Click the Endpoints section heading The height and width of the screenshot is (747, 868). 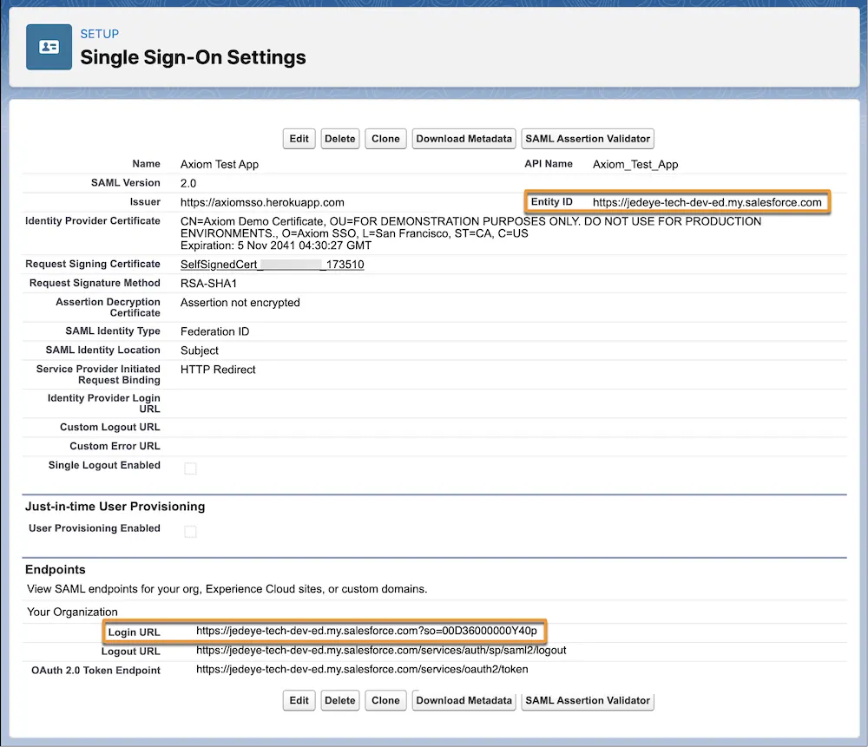pyautogui.click(x=56, y=569)
